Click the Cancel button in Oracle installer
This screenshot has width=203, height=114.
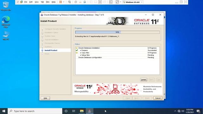tap(158, 98)
